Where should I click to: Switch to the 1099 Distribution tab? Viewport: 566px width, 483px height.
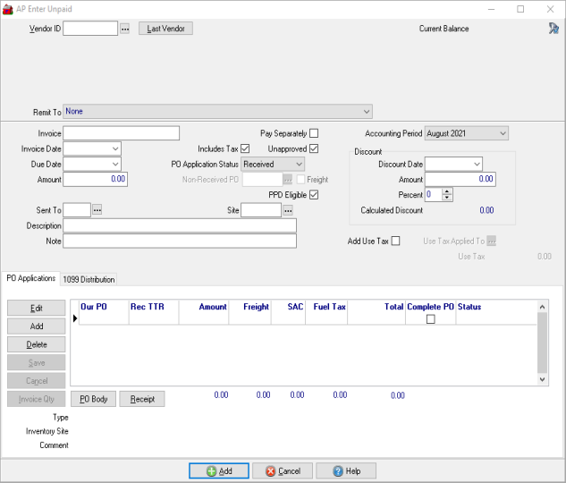(89, 279)
